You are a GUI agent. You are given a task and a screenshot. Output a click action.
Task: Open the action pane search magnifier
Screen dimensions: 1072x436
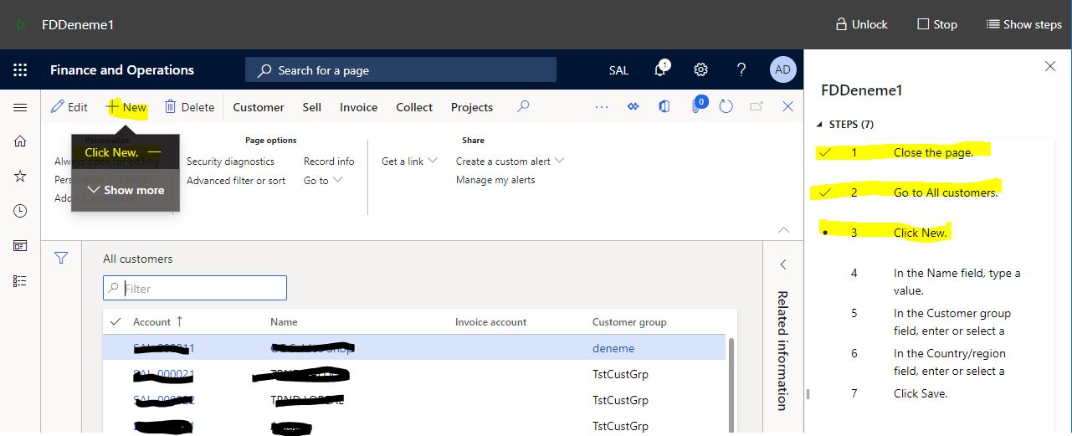pos(523,106)
